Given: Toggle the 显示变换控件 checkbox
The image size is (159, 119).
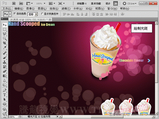Looking at the screenshot, I should (42, 14).
